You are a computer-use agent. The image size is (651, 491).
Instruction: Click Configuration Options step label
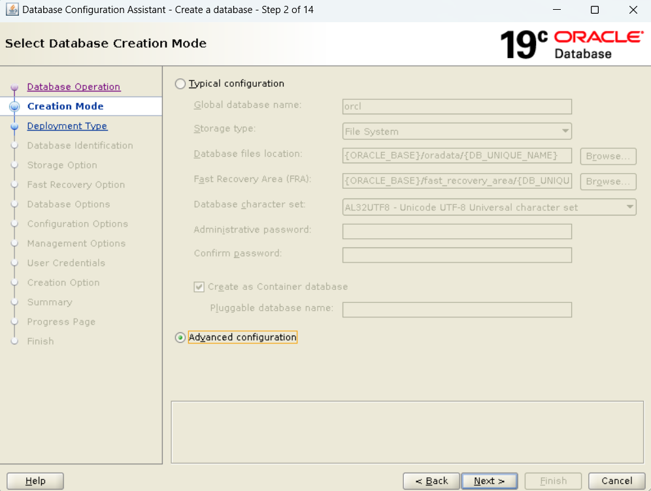coord(78,224)
